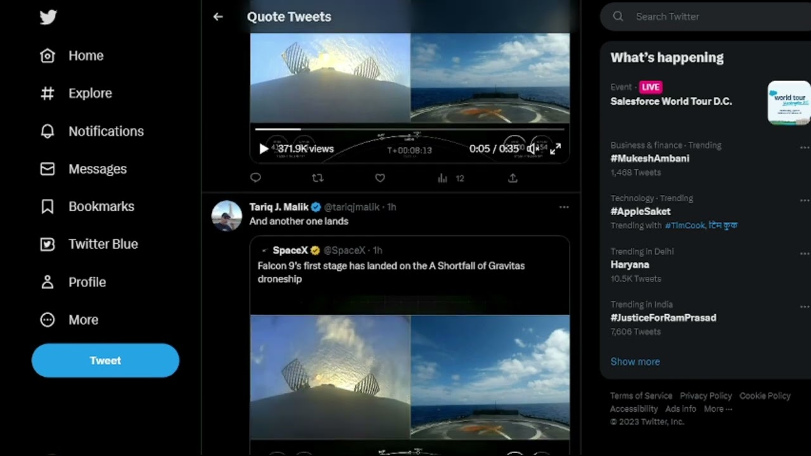Viewport: 811px width, 456px height.
Task: Open Terms of Service link
Action: point(641,396)
